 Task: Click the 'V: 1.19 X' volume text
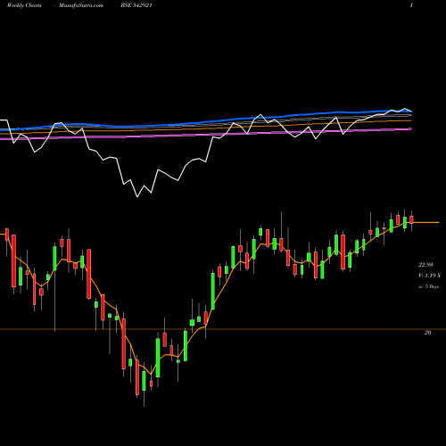pos(429,276)
